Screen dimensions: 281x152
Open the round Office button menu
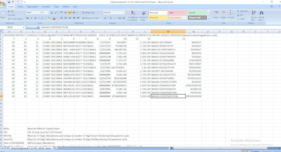[x=2, y=4]
